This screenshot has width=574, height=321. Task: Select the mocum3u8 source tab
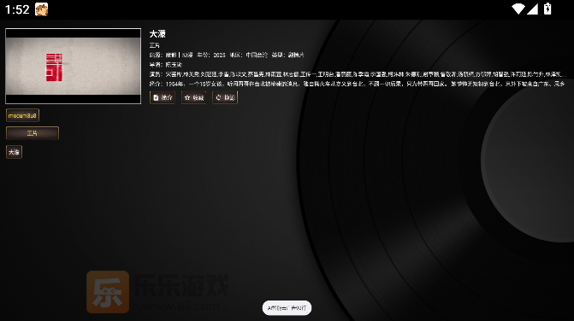[x=22, y=115]
